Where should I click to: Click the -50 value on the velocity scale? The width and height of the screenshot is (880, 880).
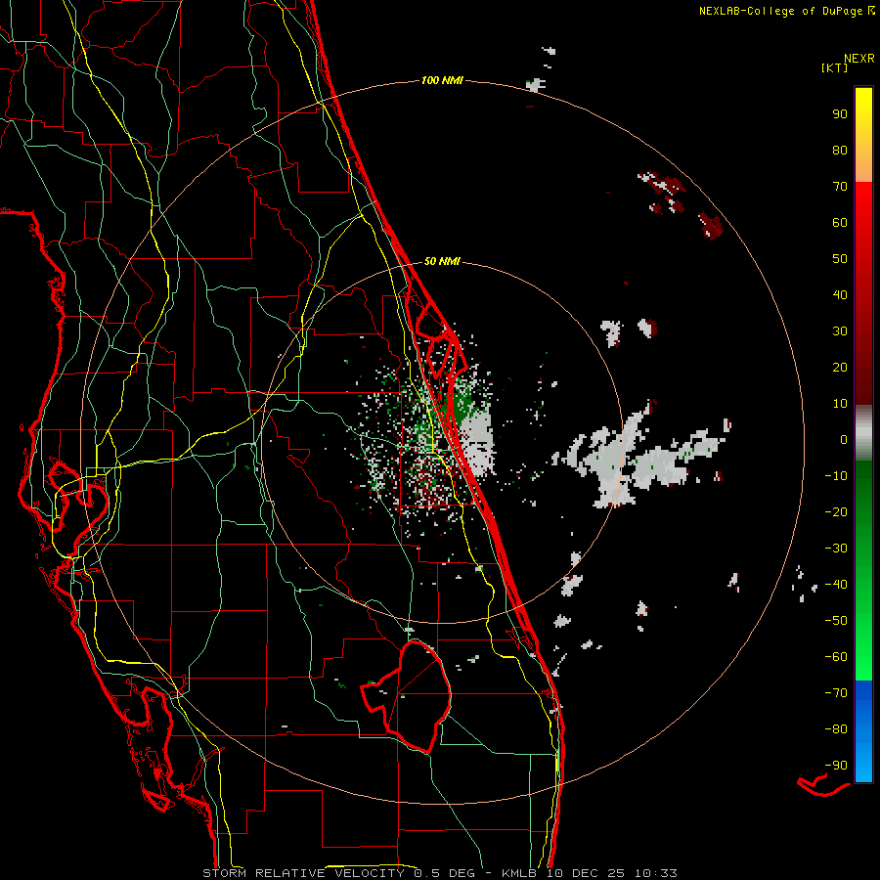[836, 621]
